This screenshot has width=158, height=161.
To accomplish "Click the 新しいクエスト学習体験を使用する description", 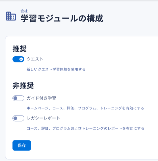I will point(56,70).
